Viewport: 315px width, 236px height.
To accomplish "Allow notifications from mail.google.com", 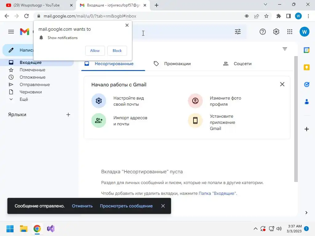I will (95, 51).
